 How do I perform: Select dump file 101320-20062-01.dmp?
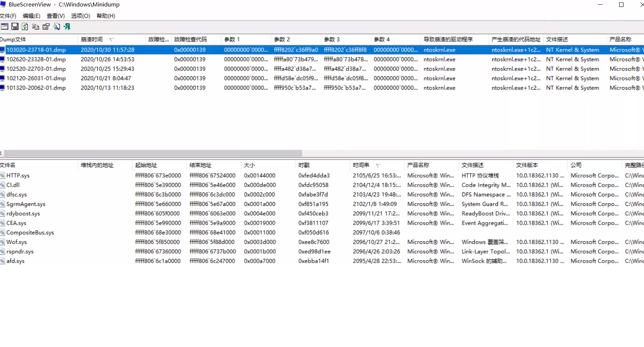click(x=36, y=88)
